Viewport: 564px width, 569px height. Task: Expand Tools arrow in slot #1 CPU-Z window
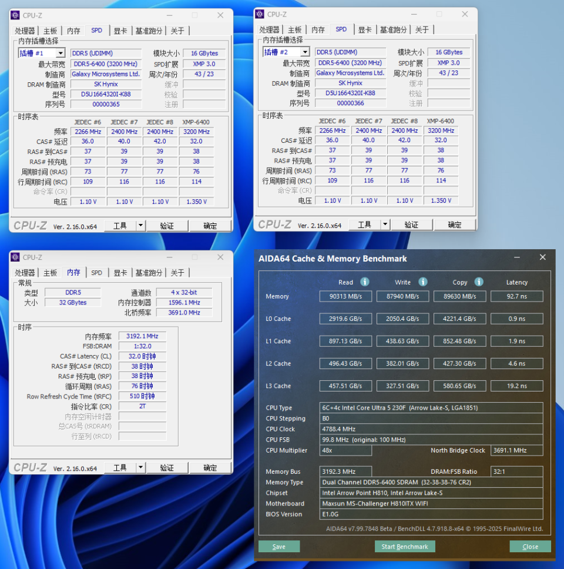[141, 226]
